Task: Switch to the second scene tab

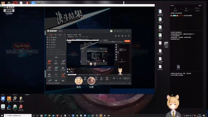Action: tap(56, 35)
